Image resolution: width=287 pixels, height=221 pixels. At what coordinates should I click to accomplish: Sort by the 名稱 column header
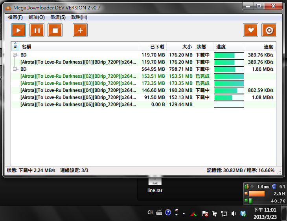point(79,47)
